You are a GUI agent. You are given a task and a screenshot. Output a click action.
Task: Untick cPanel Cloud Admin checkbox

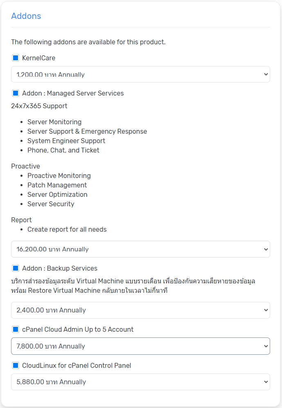[16, 330]
